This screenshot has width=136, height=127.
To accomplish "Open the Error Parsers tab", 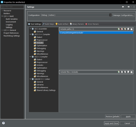I will 92,24.
